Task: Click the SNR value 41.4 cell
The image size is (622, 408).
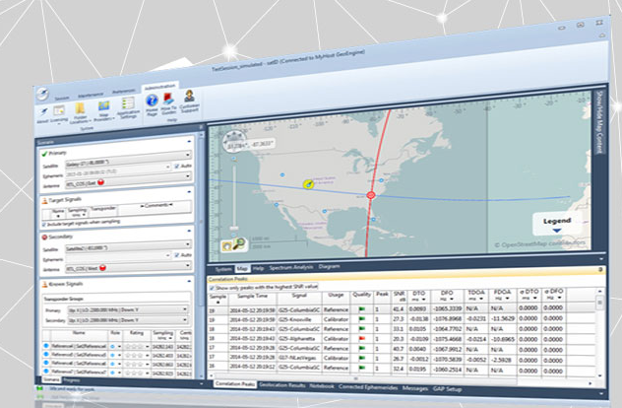Action: [x=399, y=308]
